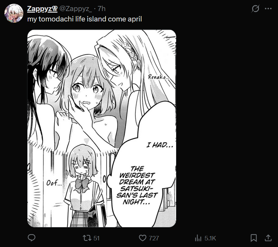Click the share upload-arrow icon
This screenshot has width=278, height=247.
(x=268, y=238)
